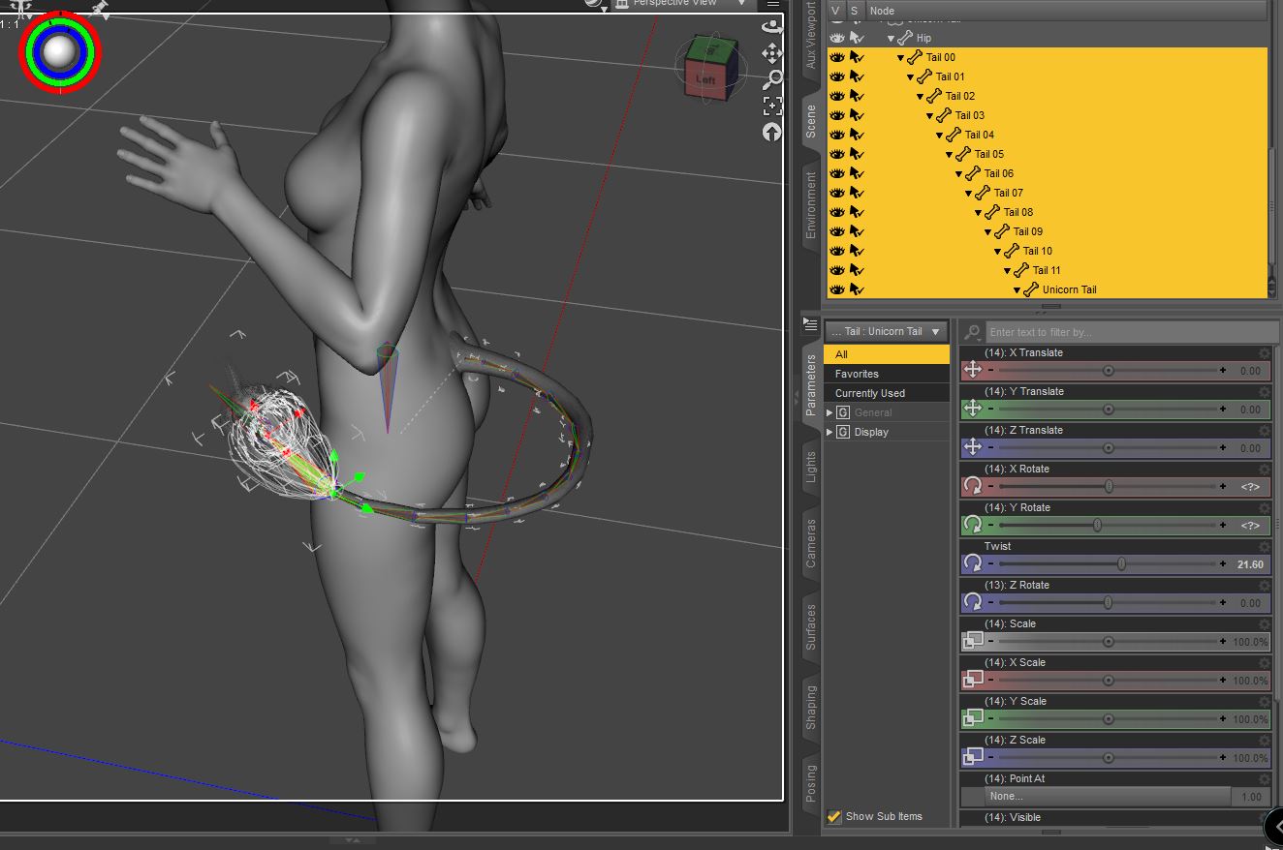Show the Currently Used properties
Screen dimensions: 1283x850
[887, 393]
